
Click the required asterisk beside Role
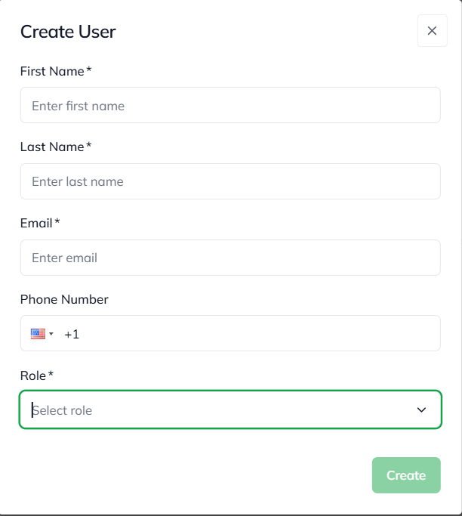(51, 374)
